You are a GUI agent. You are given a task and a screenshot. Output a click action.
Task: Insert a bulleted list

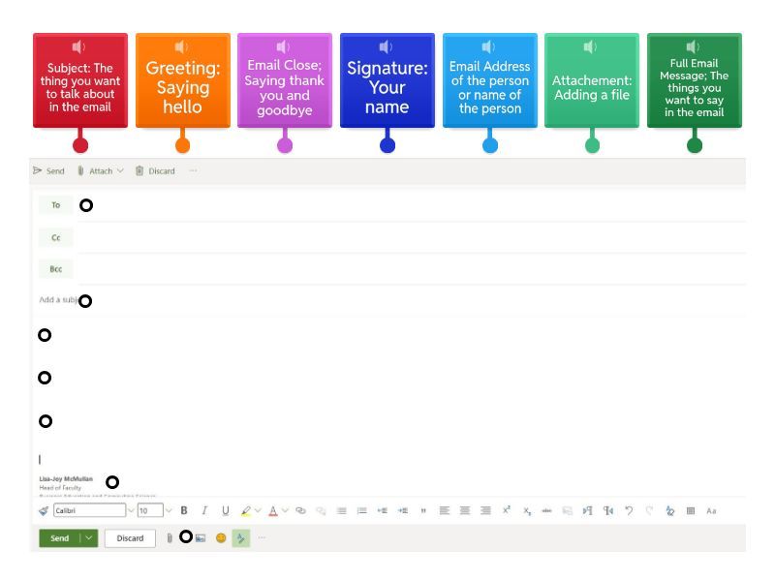[342, 510]
